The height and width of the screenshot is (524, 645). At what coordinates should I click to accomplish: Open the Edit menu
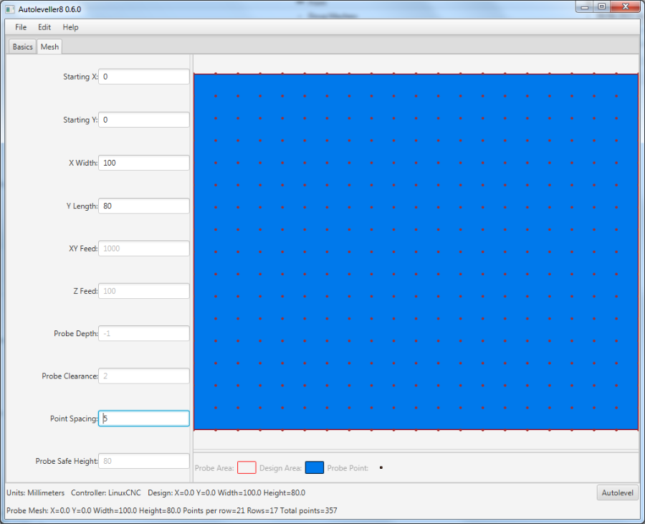(x=44, y=27)
